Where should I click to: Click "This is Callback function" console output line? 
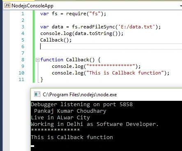coord(72,137)
